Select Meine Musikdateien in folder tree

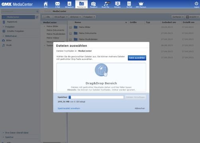pyautogui.click(x=56, y=34)
